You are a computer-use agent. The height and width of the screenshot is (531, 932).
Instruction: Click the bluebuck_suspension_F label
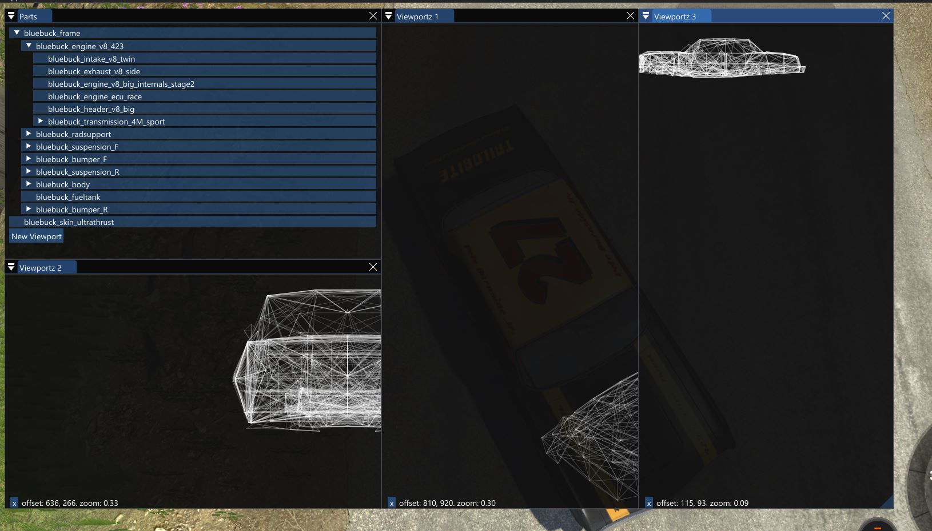[77, 147]
